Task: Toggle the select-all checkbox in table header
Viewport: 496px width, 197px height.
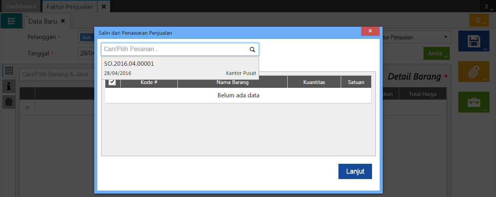Action: point(112,82)
